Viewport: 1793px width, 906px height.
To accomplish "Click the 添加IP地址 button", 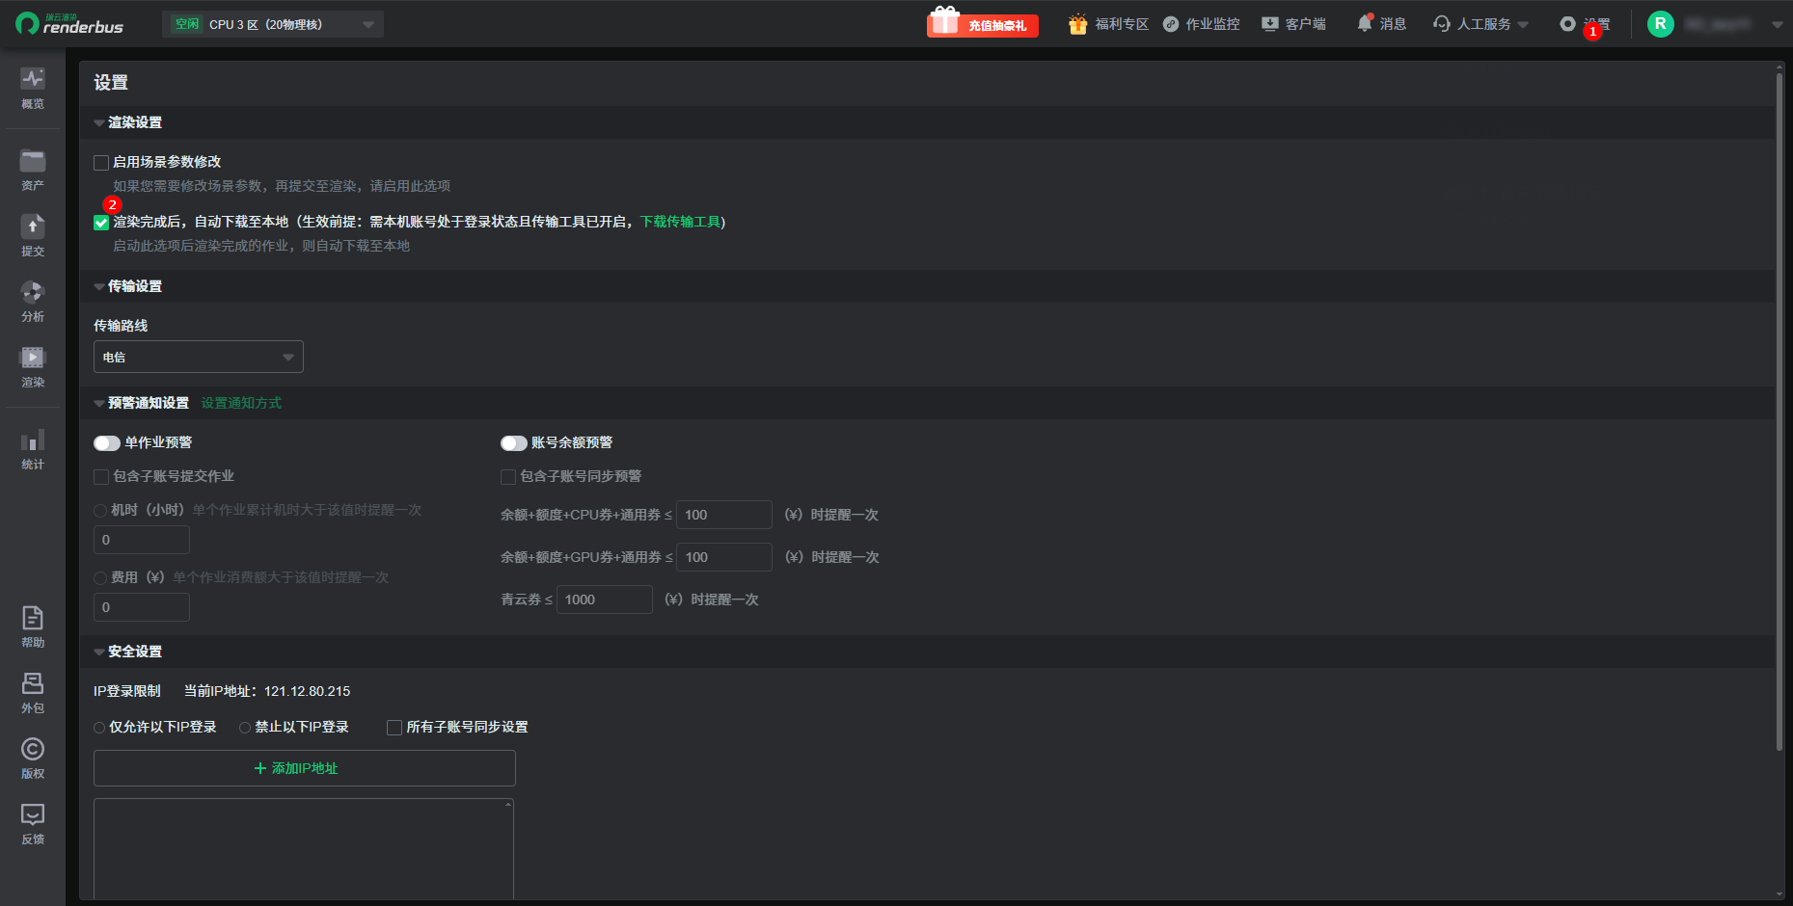I will pyautogui.click(x=305, y=768).
